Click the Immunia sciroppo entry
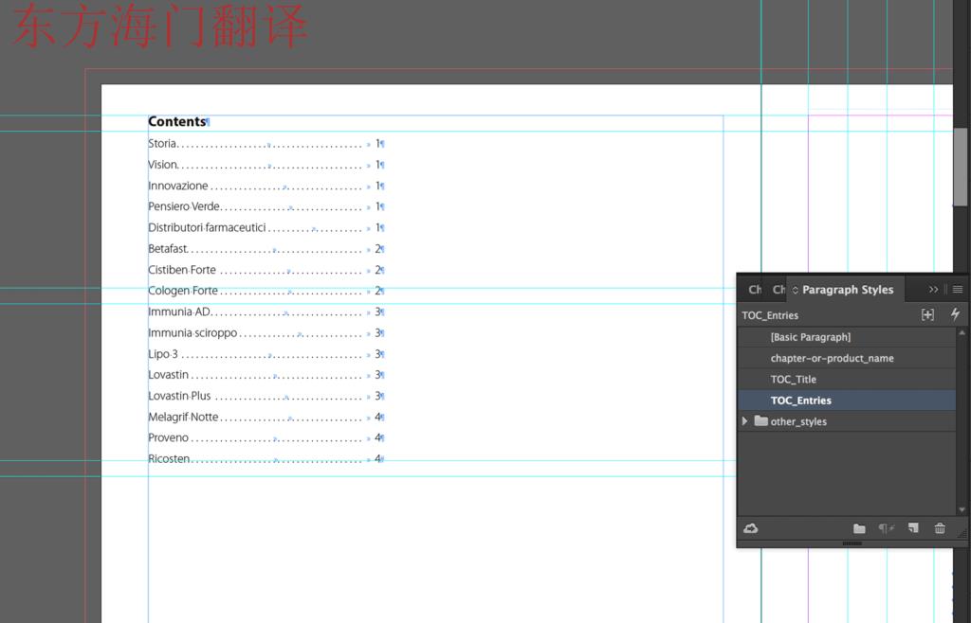 point(192,332)
